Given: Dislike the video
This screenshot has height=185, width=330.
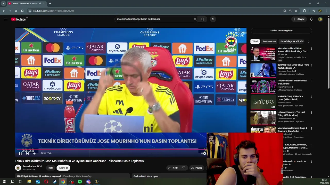Looking at the screenshot, I should click(x=184, y=168).
